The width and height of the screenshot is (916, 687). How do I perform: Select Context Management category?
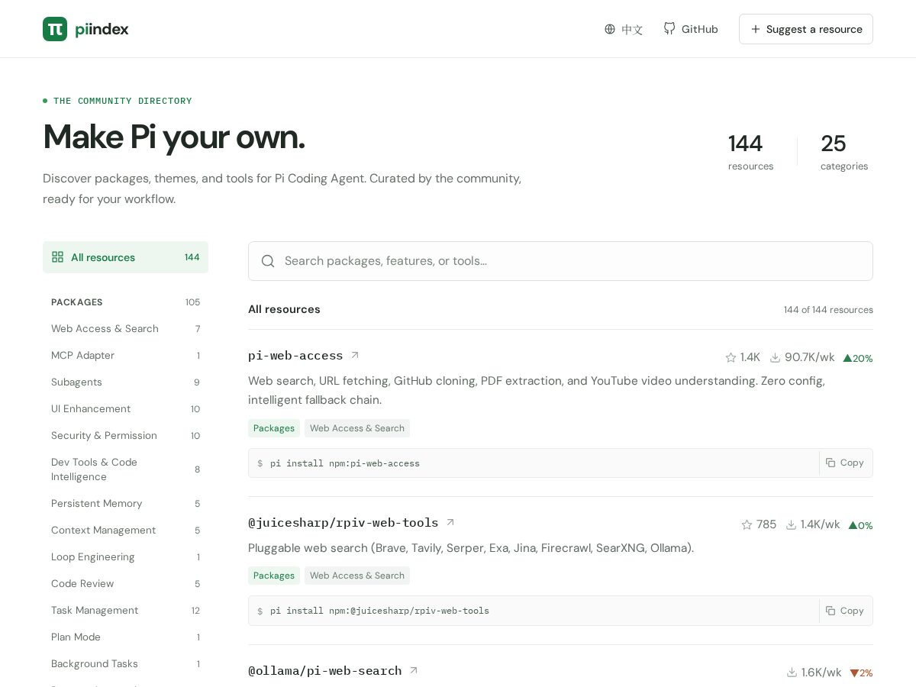(125, 531)
